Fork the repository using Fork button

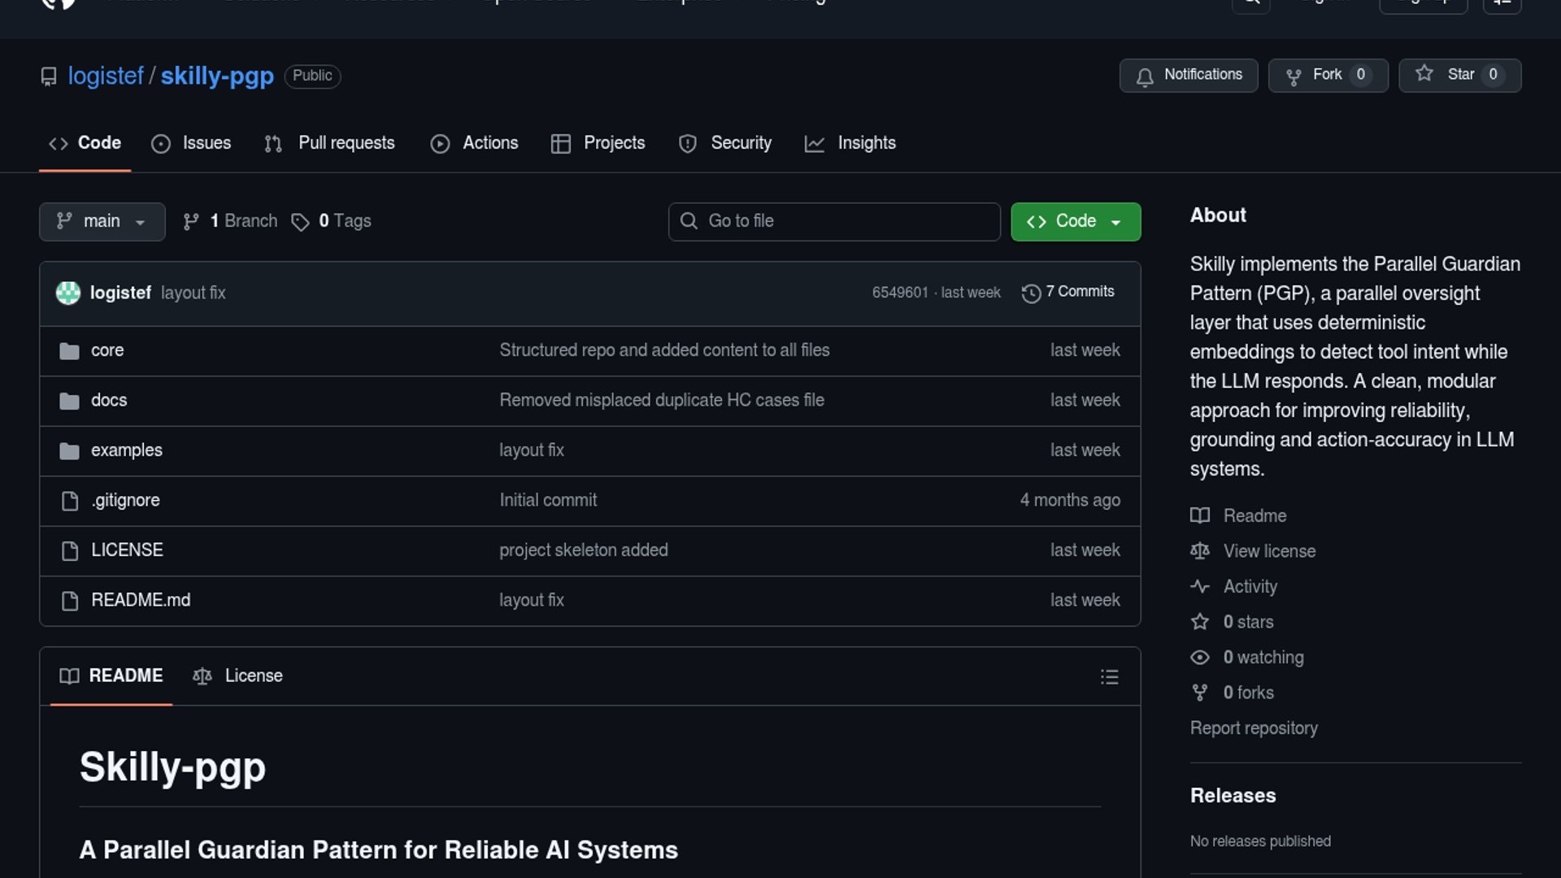click(1327, 76)
